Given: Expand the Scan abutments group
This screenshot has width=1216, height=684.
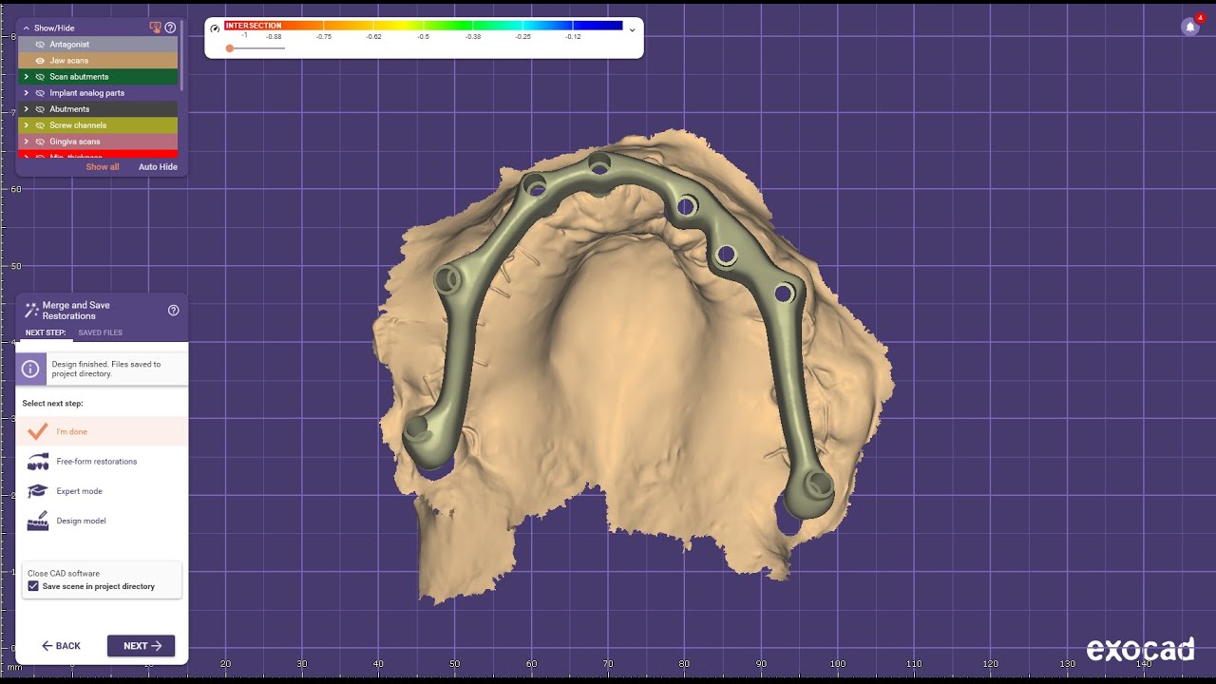Looking at the screenshot, I should [27, 77].
